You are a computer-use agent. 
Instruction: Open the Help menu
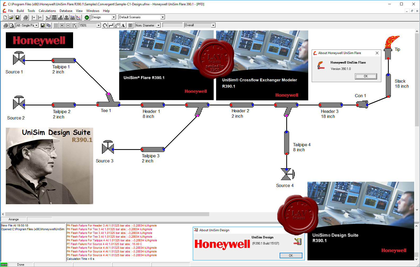coord(106,11)
